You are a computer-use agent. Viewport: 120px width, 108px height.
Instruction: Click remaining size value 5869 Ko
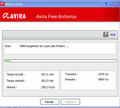pos(103,79)
